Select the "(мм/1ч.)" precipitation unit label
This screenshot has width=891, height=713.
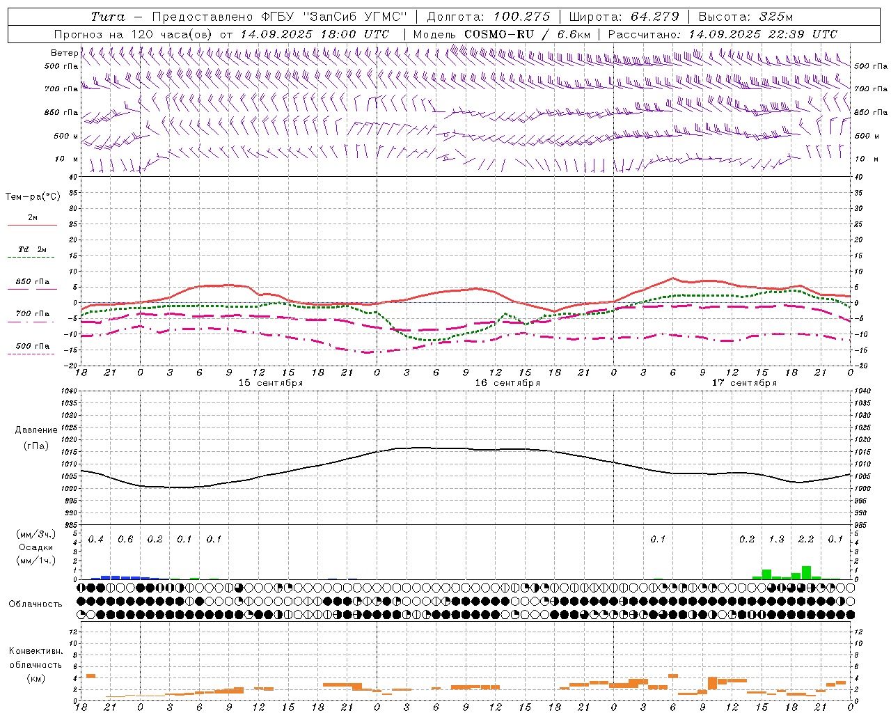[x=36, y=561]
